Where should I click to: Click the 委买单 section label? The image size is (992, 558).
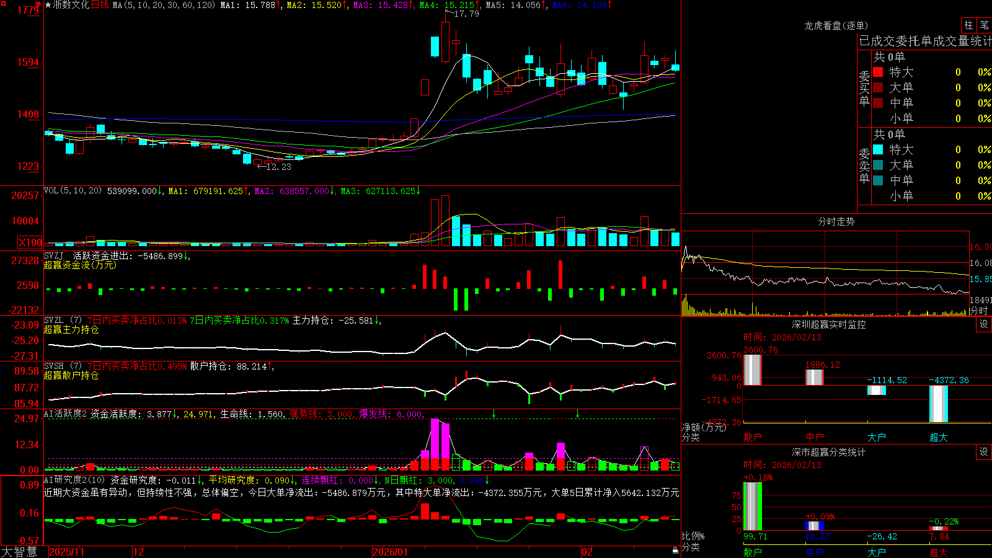coord(864,88)
